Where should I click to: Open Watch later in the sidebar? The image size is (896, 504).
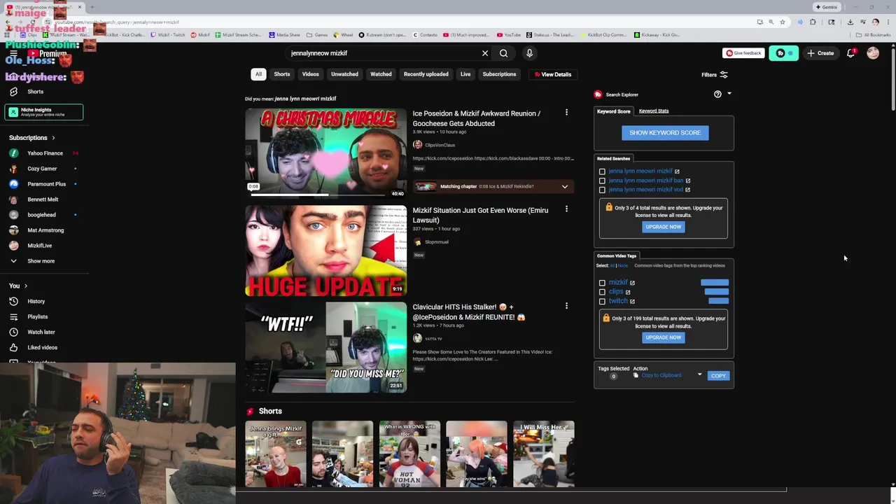tap(41, 332)
